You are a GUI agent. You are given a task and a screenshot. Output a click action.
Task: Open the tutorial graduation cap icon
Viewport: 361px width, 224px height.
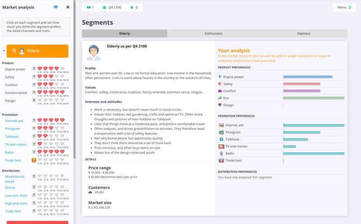click(x=56, y=7)
